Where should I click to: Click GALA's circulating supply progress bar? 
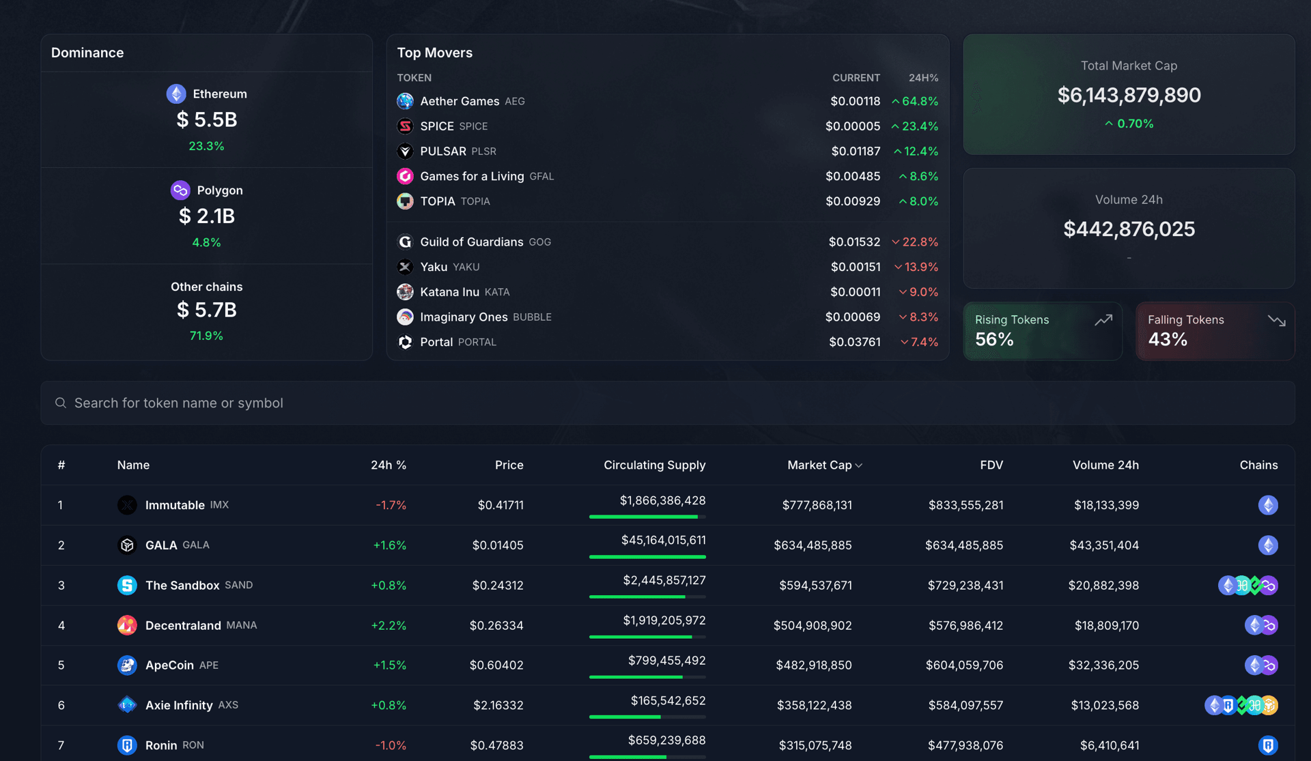[x=647, y=558]
